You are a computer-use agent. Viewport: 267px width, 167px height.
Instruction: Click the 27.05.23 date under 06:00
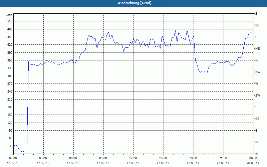(72, 163)
